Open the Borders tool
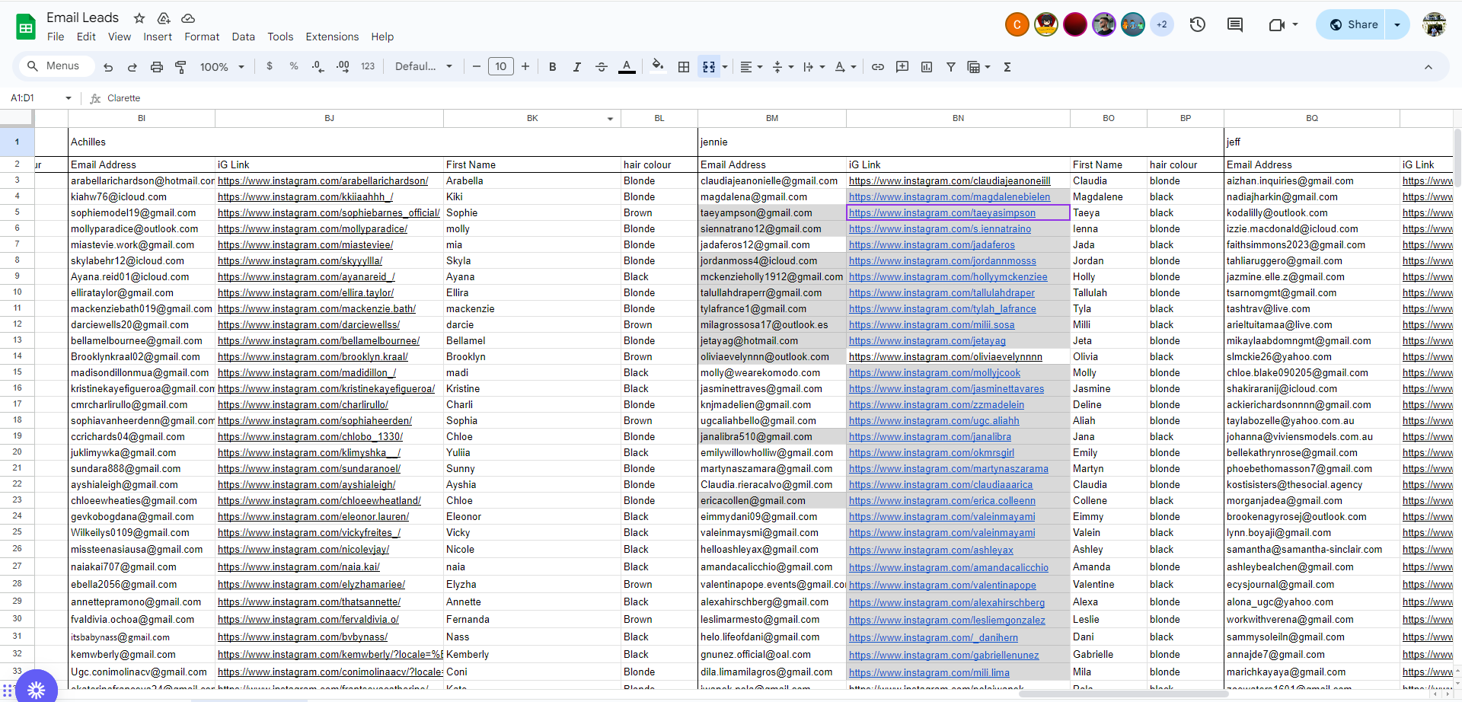 click(684, 67)
